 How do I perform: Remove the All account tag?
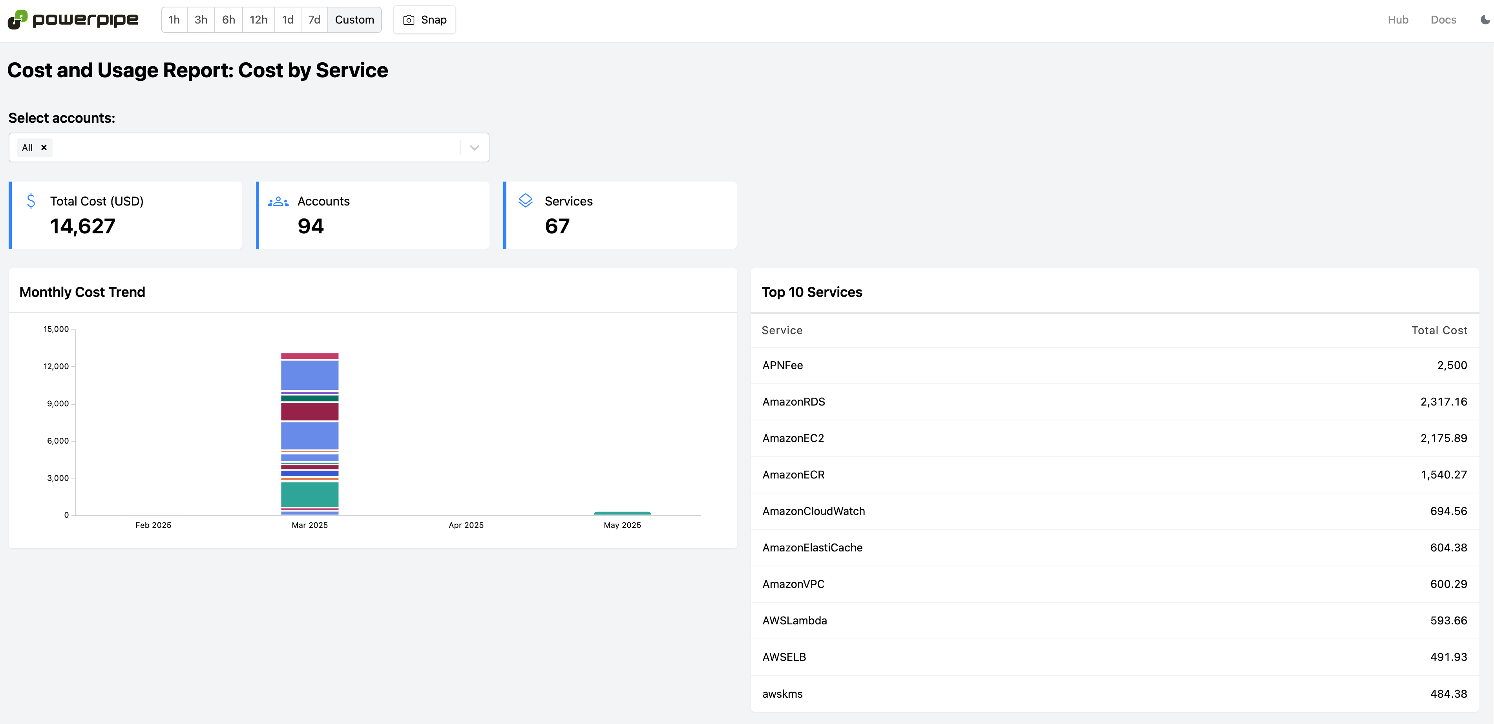pyautogui.click(x=44, y=148)
